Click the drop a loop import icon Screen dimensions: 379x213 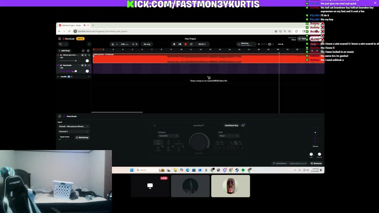click(209, 78)
